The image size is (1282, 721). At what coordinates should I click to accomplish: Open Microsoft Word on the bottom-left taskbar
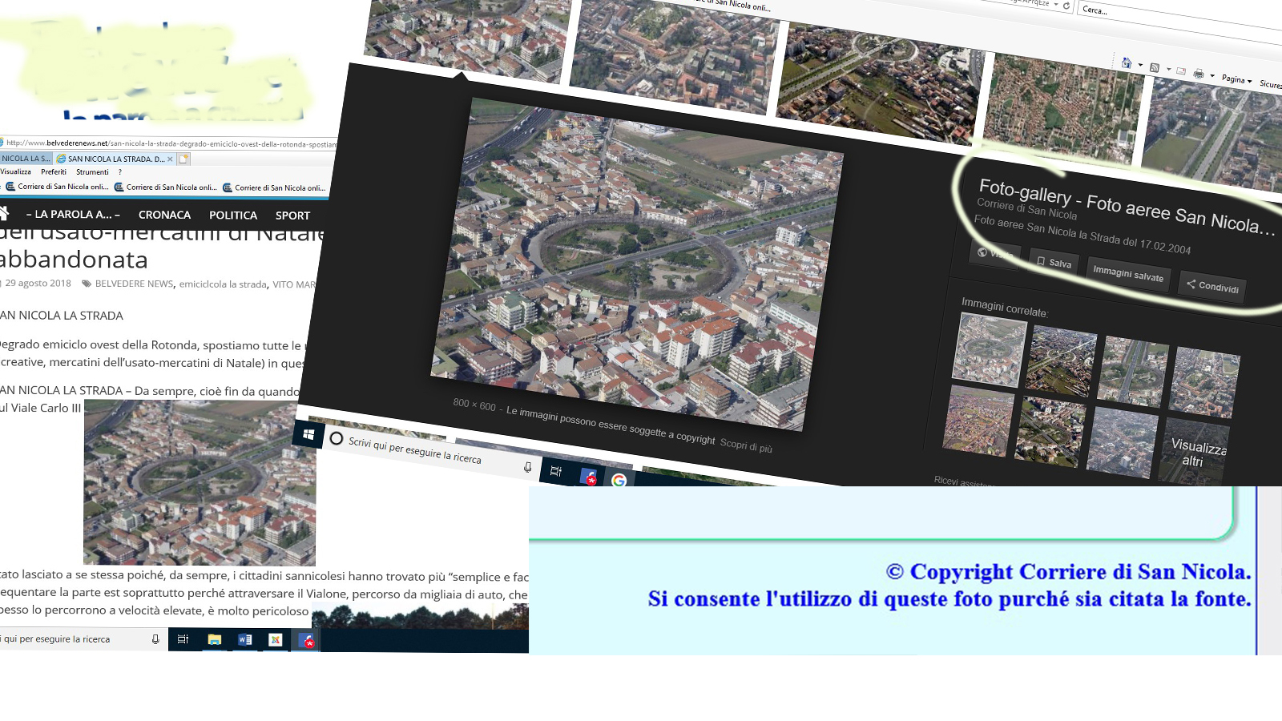click(245, 639)
